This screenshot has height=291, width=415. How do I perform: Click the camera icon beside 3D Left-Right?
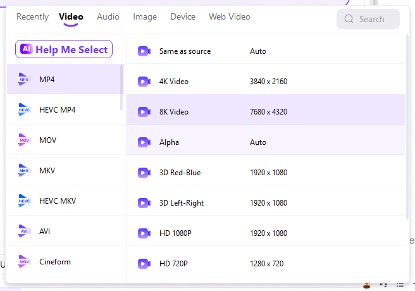144,203
